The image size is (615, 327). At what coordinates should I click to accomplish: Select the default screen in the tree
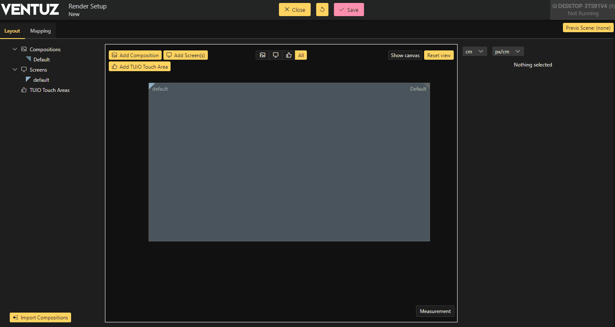click(41, 80)
